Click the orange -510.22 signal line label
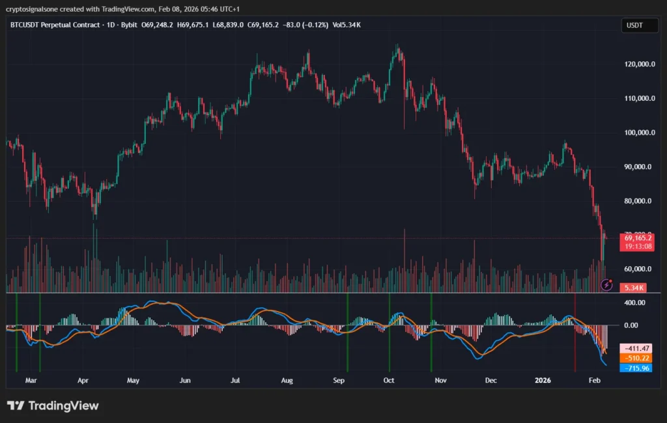667x423 pixels. 634,358
